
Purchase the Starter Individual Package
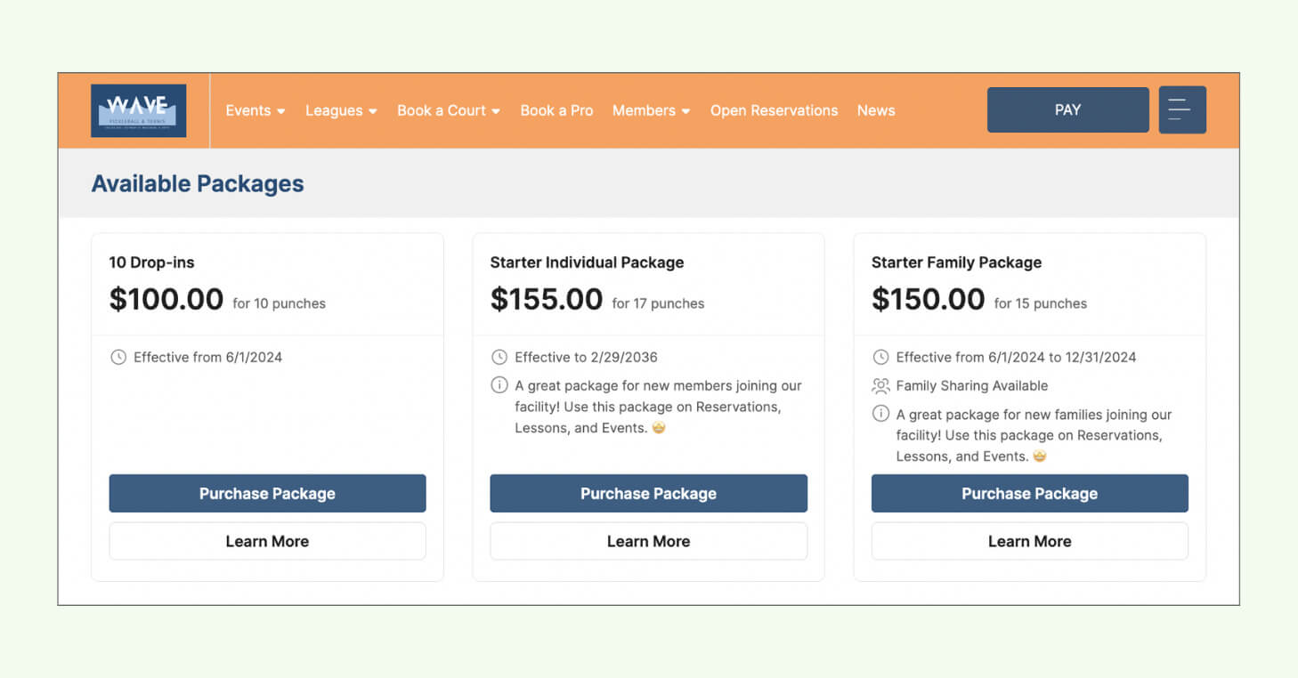pos(648,493)
